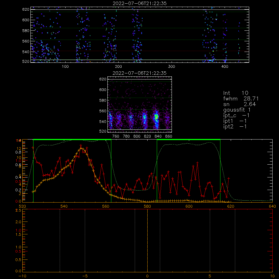Click x-axis label 100 on top plot

[65, 67]
